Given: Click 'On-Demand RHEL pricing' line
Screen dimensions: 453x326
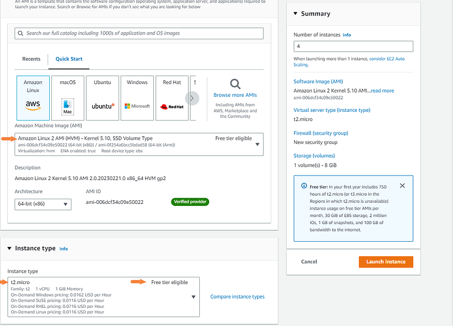Looking at the screenshot, I should click(x=57, y=306).
